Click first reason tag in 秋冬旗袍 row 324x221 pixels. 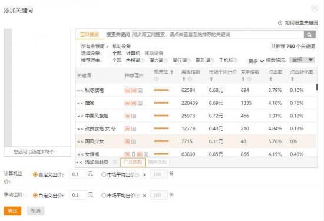(127, 90)
